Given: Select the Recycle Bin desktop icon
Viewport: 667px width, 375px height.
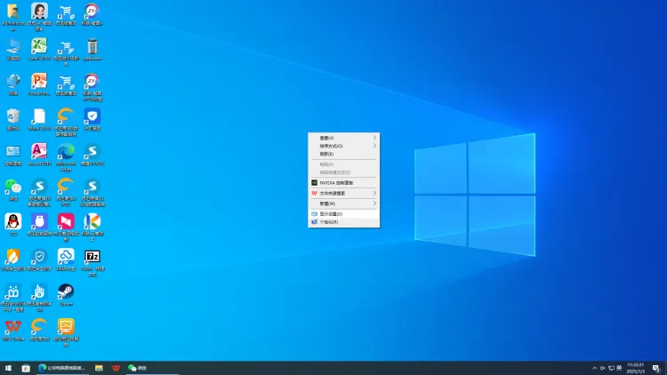Looking at the screenshot, I should pyautogui.click(x=13, y=119).
